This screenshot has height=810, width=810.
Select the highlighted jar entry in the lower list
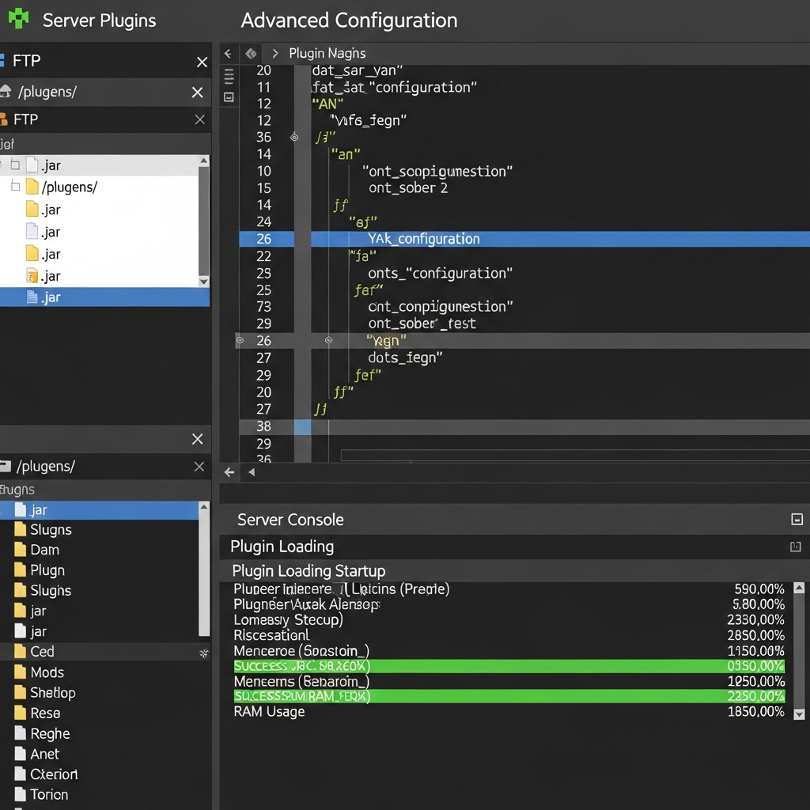point(99,510)
